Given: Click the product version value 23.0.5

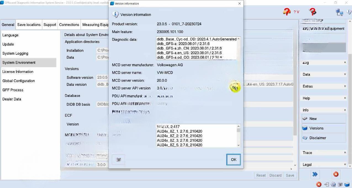Looking at the screenshot, I should [162, 24].
